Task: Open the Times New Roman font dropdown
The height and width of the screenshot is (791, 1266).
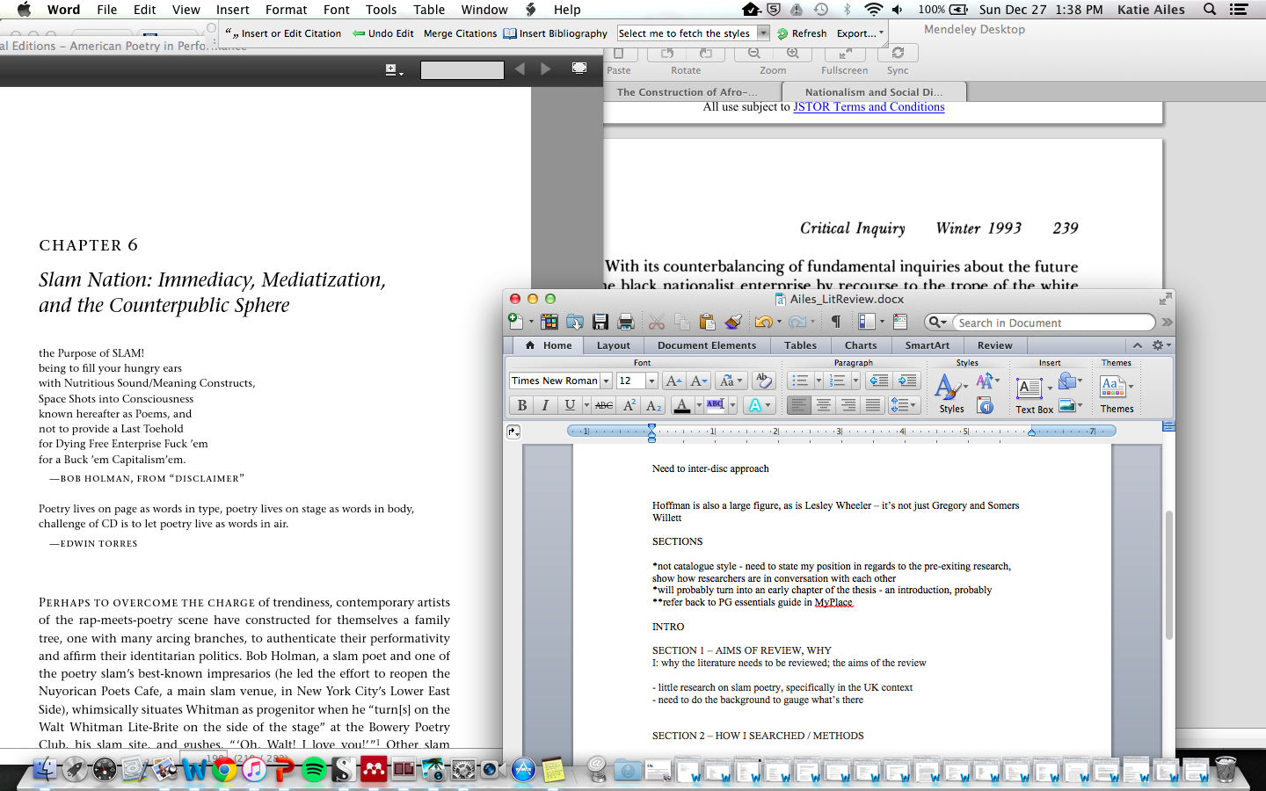Action: (606, 381)
